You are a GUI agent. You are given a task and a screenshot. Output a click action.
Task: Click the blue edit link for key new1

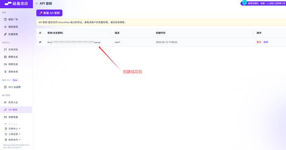click(266, 42)
